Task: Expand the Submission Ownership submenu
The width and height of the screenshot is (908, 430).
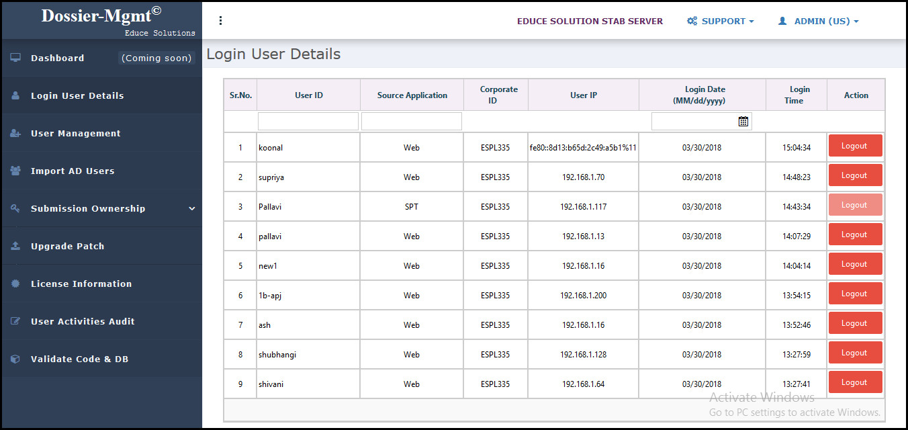Action: coord(191,208)
